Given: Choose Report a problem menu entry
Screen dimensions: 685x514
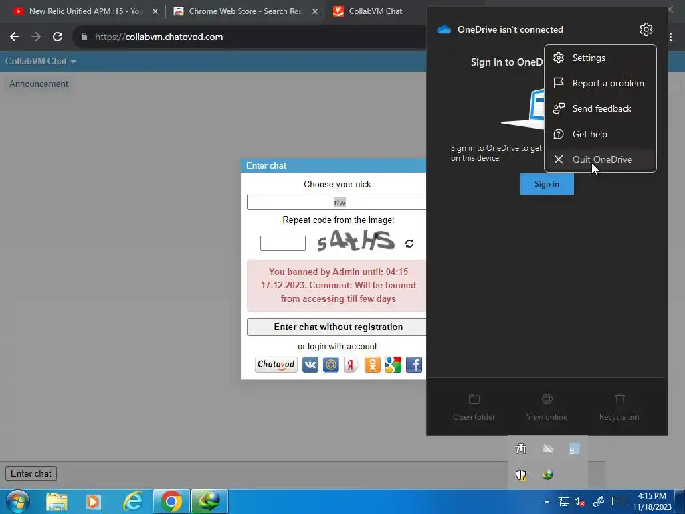Looking at the screenshot, I should [600, 83].
